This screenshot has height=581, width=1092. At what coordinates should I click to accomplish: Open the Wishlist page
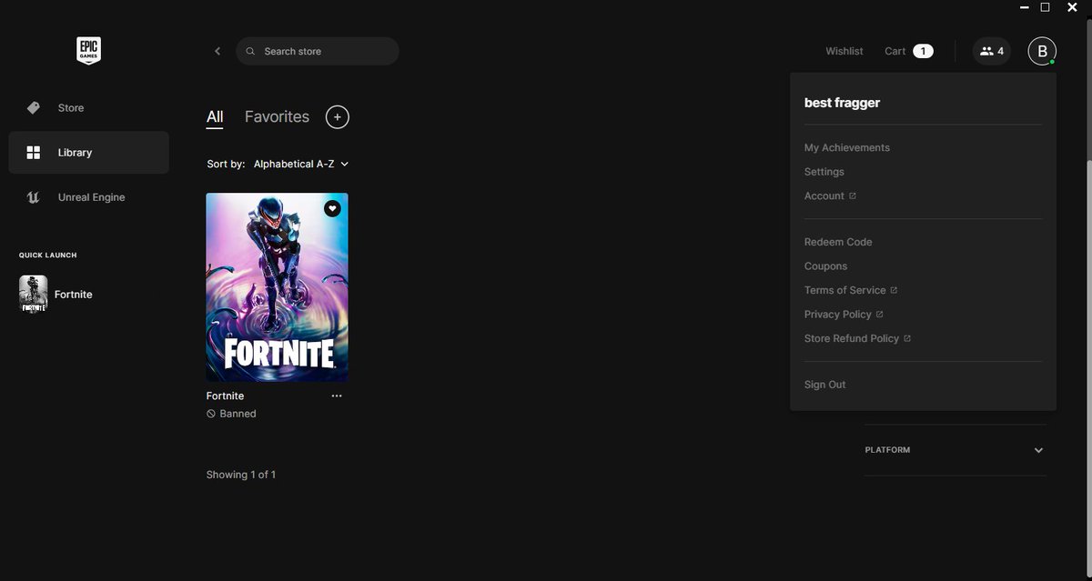pos(844,51)
